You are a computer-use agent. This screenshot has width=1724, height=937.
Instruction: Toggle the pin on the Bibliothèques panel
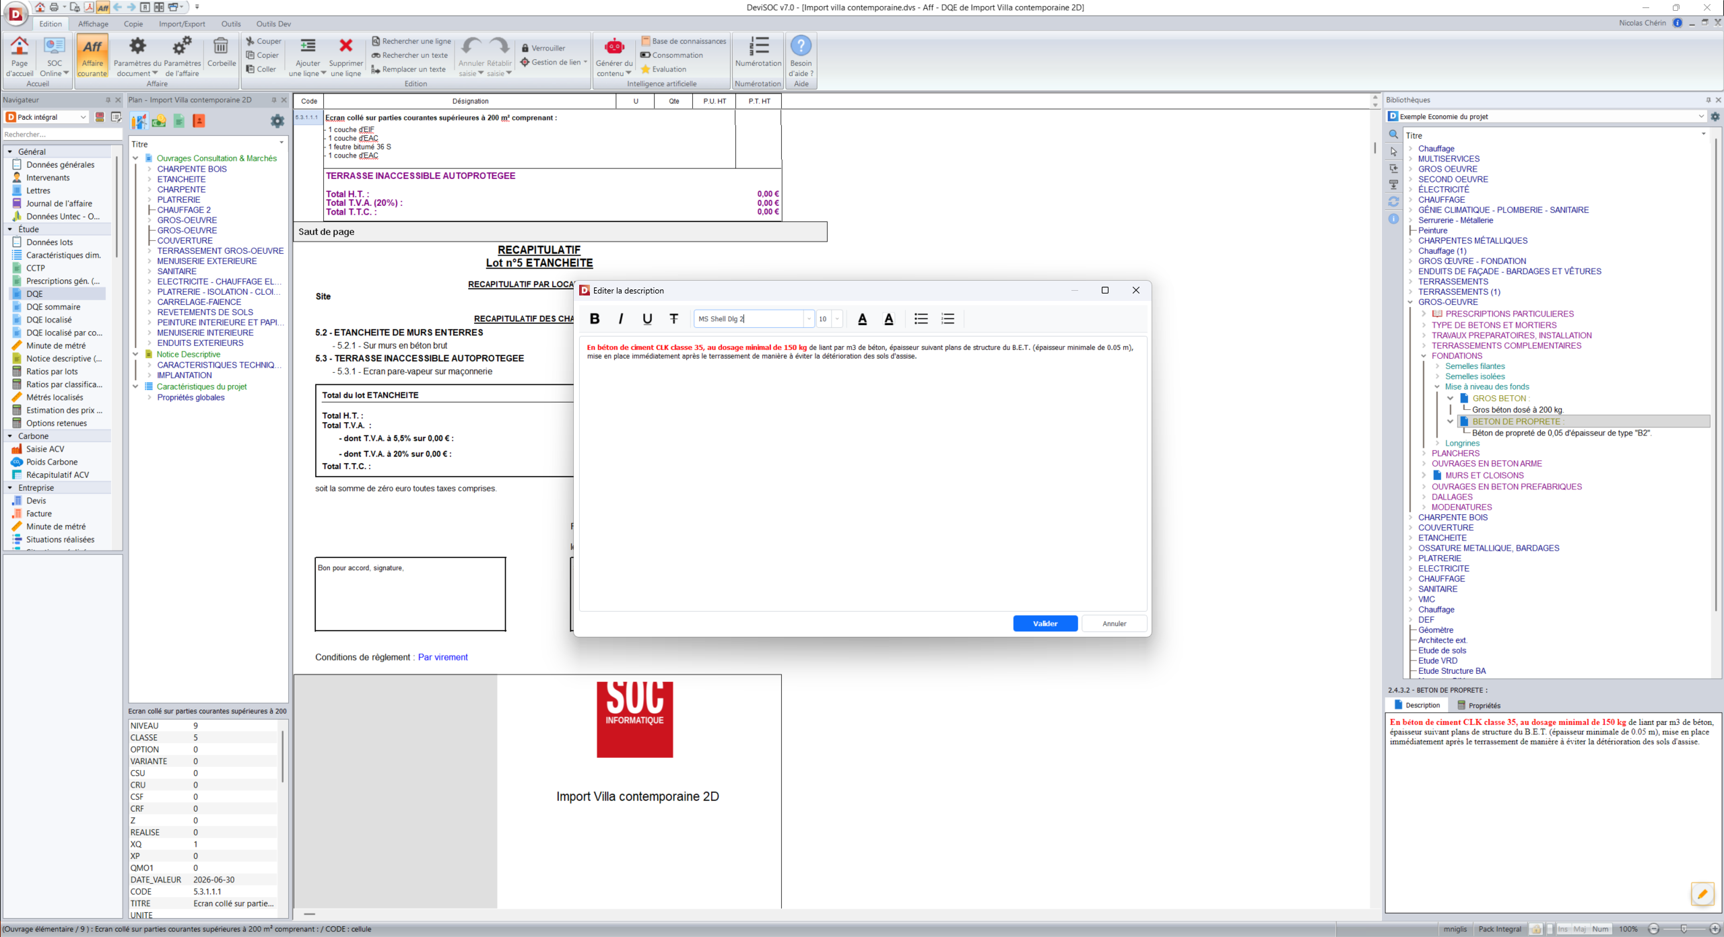(x=1708, y=100)
